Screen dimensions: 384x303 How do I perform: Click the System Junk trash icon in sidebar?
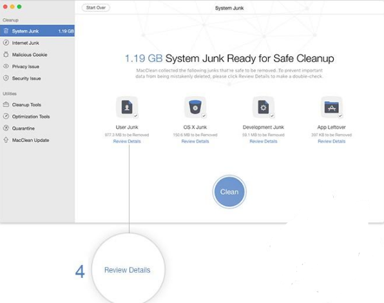click(x=6, y=31)
